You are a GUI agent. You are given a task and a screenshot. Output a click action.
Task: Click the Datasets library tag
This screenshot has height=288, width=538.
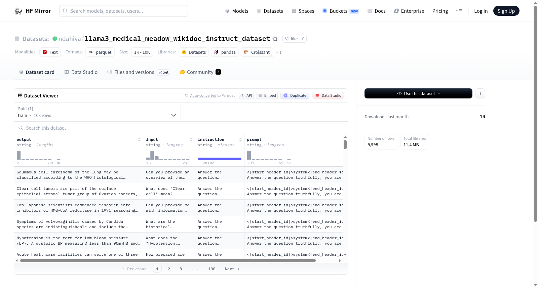tap(194, 52)
